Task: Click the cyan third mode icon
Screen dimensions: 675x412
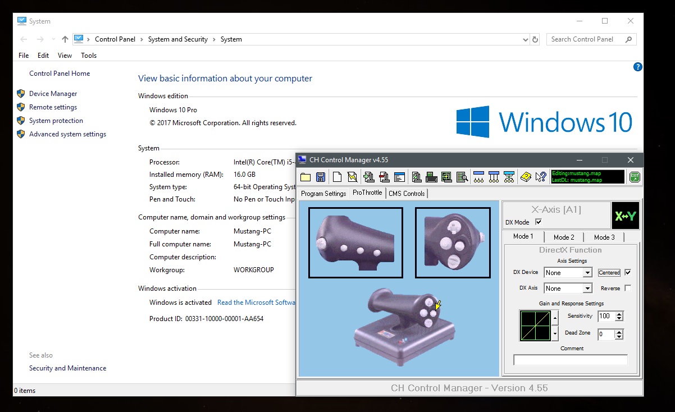Action: [x=509, y=177]
